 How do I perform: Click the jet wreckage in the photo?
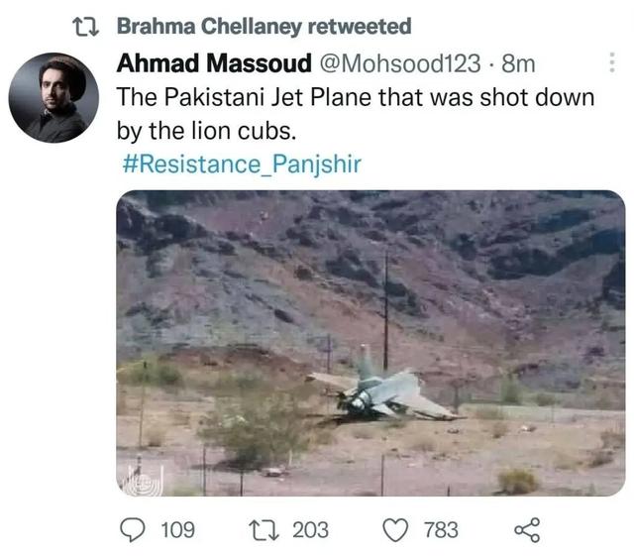384,389
